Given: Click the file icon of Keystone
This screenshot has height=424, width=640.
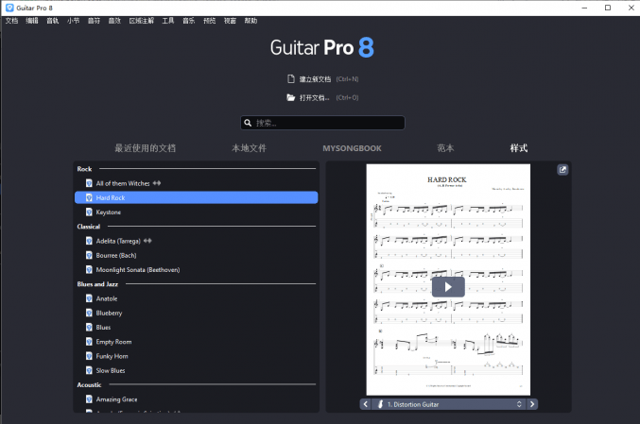Looking at the screenshot, I should (89, 212).
